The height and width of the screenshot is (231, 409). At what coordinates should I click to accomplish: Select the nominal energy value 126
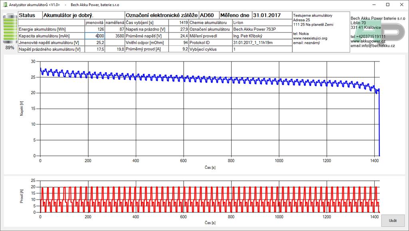pos(95,29)
